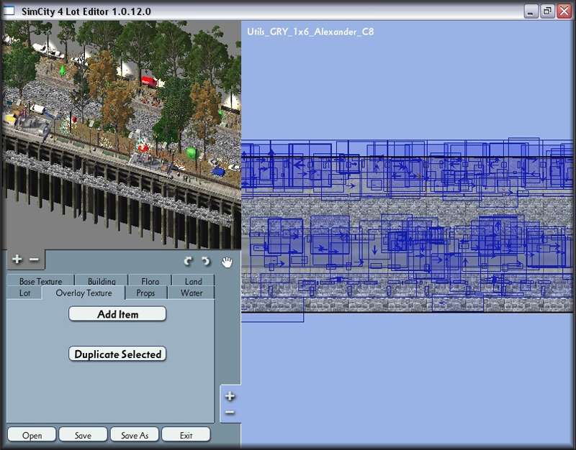
Task: Select the Lot tab
Action: pyautogui.click(x=24, y=293)
